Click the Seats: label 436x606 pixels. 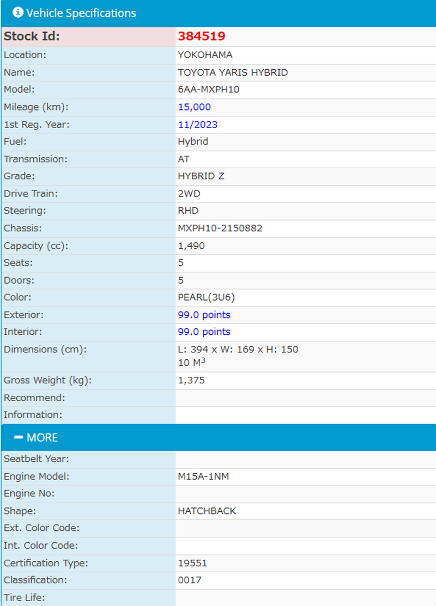tap(18, 263)
